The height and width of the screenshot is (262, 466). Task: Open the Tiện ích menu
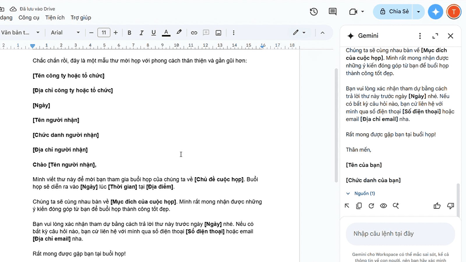coord(55,18)
